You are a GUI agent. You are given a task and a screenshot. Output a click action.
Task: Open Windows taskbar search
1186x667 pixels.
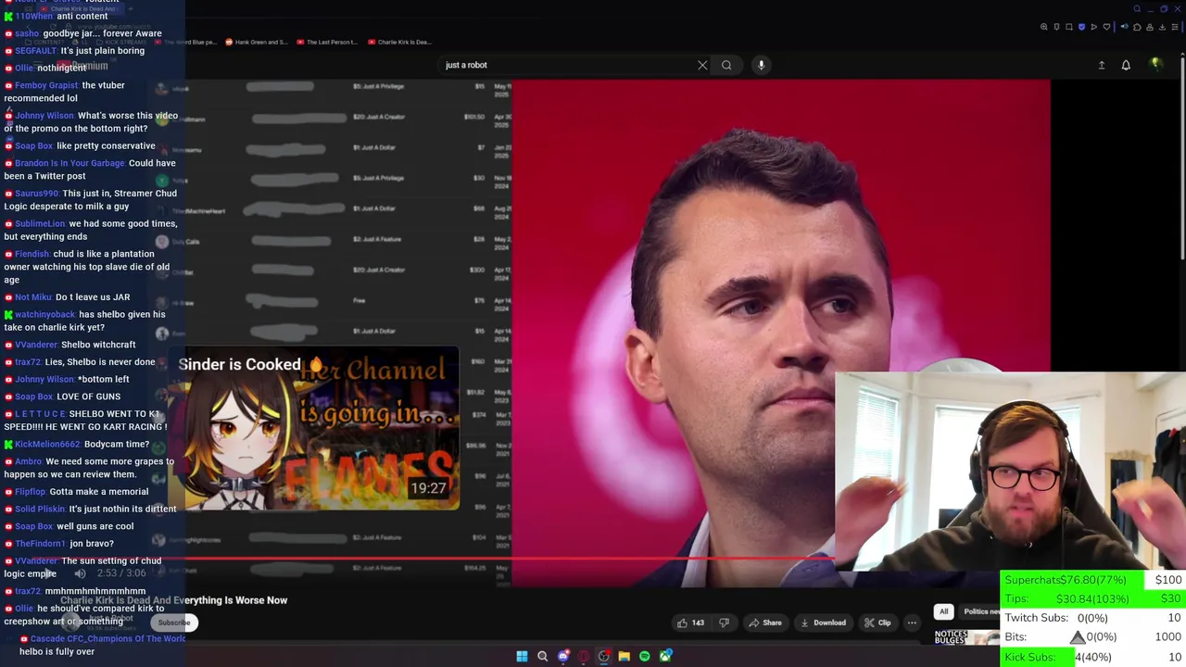543,657
